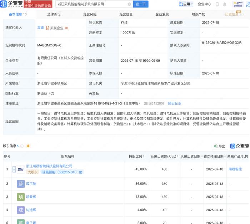Switch to the 企业发展 tab
Viewport: 250px width, 224px height.
[x=162, y=14]
